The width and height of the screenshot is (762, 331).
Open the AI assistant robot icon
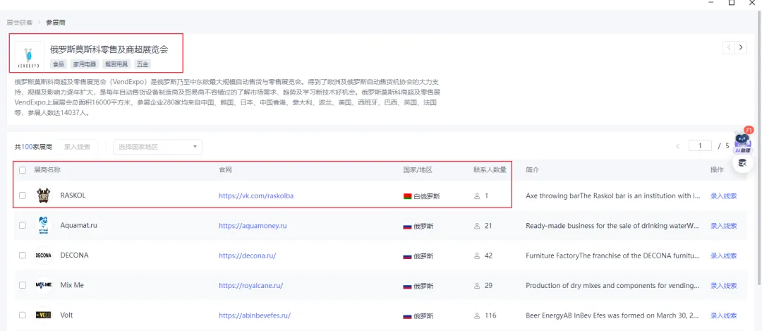[742, 141]
